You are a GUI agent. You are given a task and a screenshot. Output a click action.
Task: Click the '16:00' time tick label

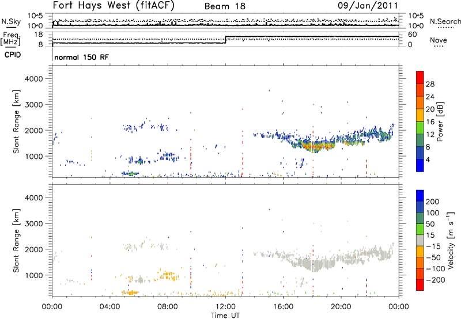(283, 307)
